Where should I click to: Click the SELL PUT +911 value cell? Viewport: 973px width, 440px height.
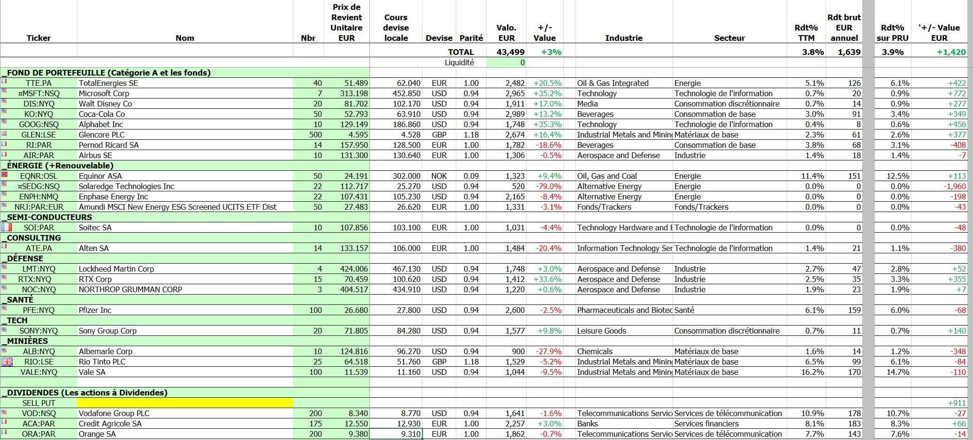pyautogui.click(x=939, y=403)
